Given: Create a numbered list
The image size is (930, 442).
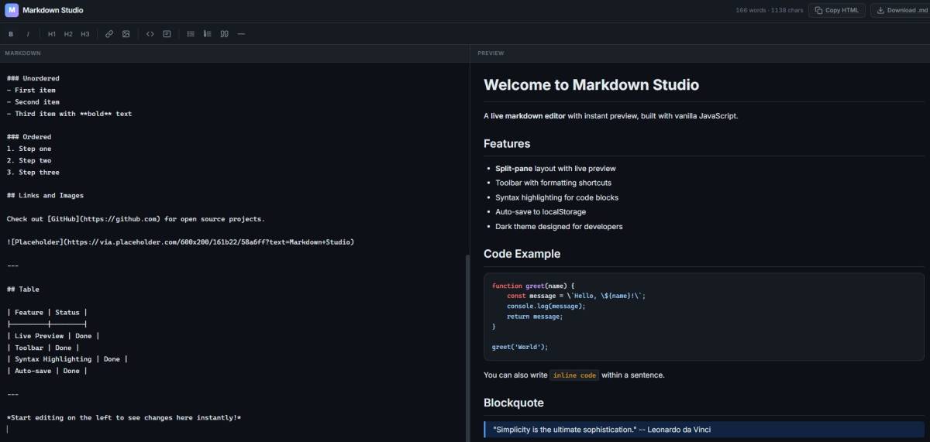Looking at the screenshot, I should (x=208, y=34).
